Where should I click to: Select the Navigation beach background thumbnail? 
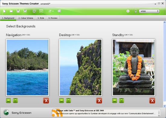click(x=27, y=67)
